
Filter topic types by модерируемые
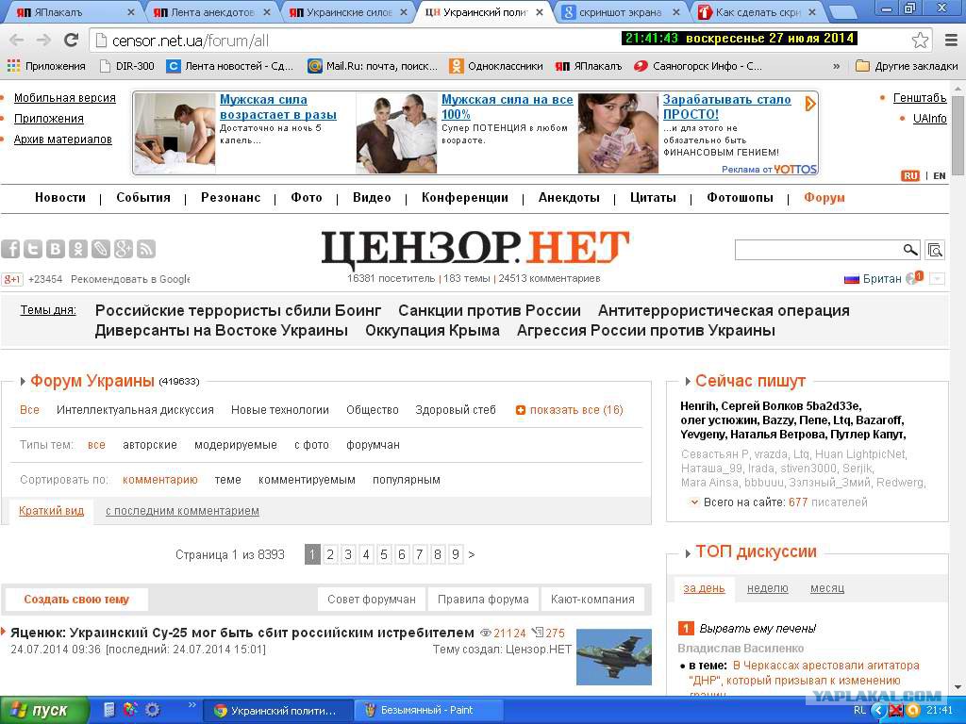point(236,445)
